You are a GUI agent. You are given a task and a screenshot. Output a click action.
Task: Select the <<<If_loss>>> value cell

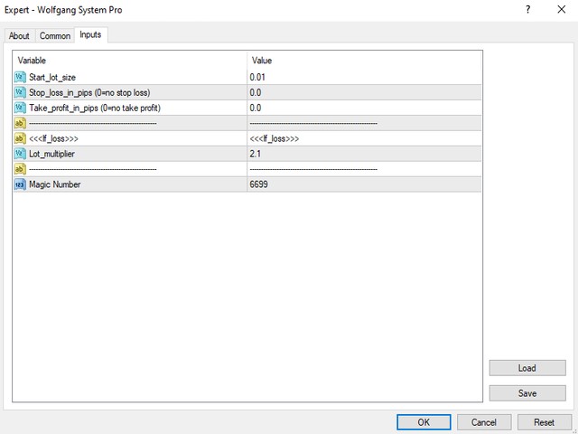[x=364, y=138]
